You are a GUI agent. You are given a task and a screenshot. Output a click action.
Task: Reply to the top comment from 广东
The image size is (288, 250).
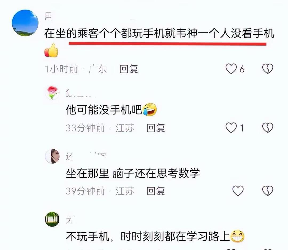(x=129, y=69)
